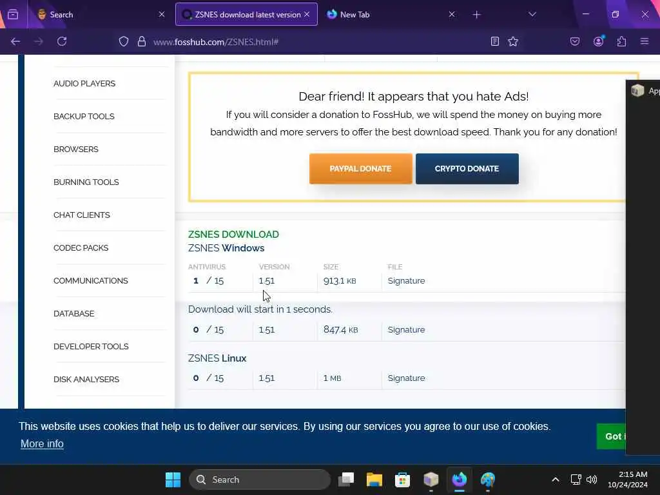Image resolution: width=660 pixels, height=495 pixels.
Task: Open the clock showing 2:15 AM
Action: (x=628, y=480)
